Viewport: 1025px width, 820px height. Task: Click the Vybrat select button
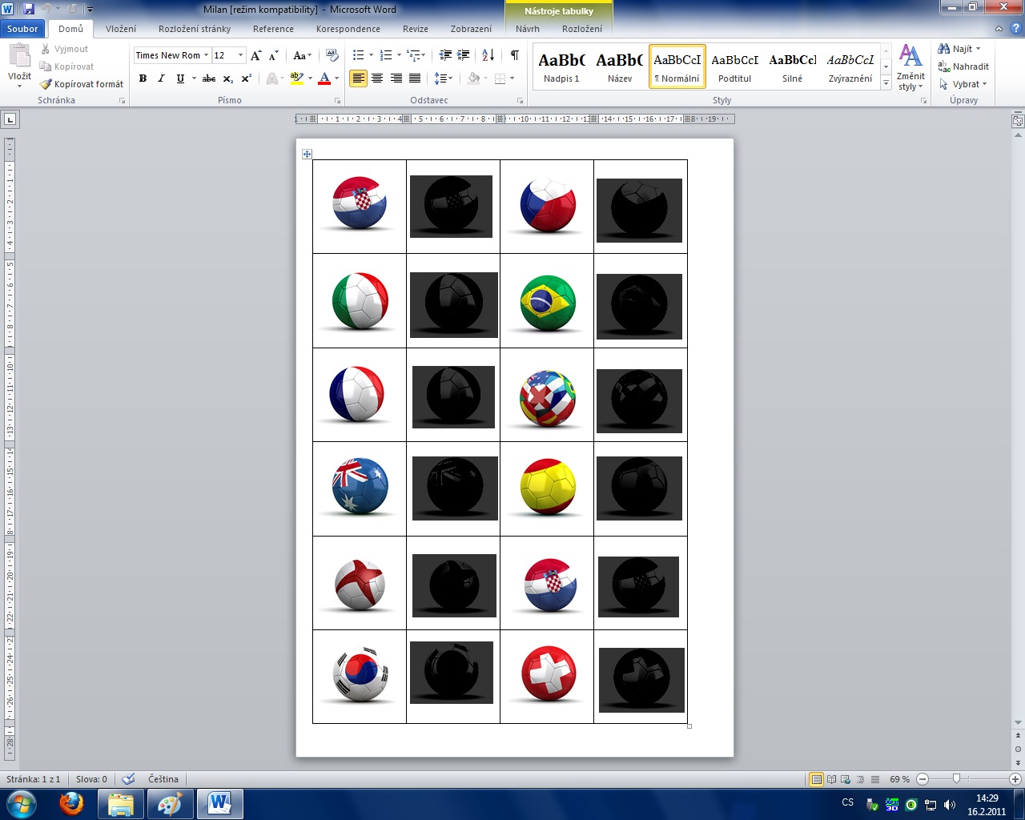963,84
